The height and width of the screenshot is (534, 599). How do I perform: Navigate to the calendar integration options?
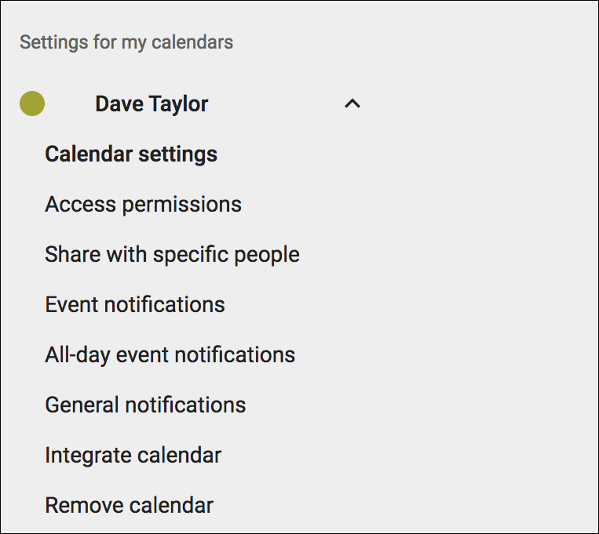point(133,456)
